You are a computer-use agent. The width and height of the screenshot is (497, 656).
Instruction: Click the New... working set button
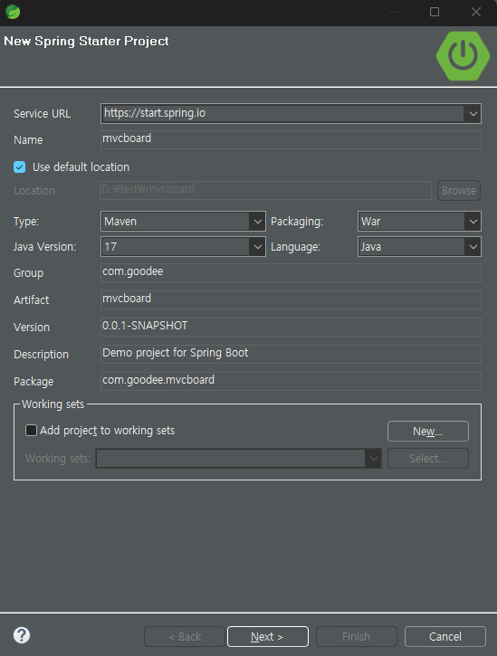[427, 431]
